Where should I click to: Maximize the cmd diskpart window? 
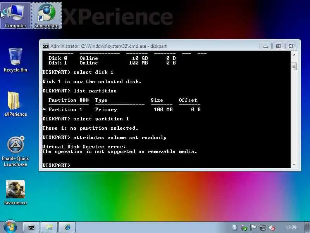[278, 46]
